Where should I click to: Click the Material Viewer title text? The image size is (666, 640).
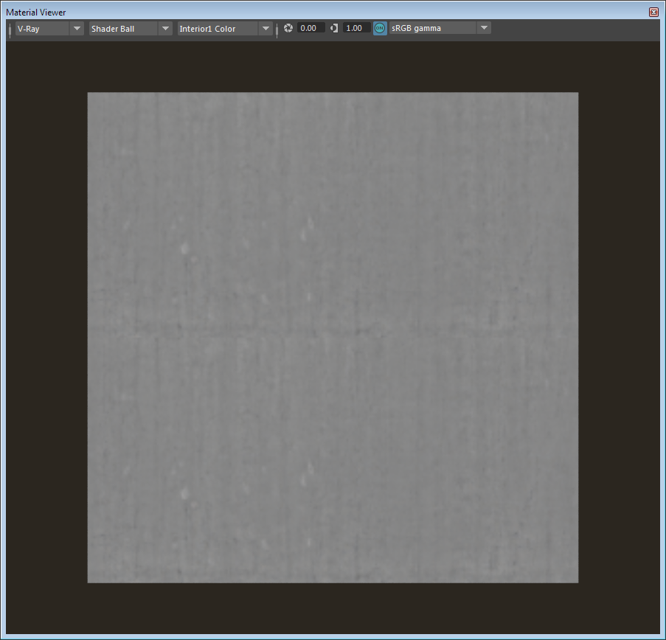point(36,13)
